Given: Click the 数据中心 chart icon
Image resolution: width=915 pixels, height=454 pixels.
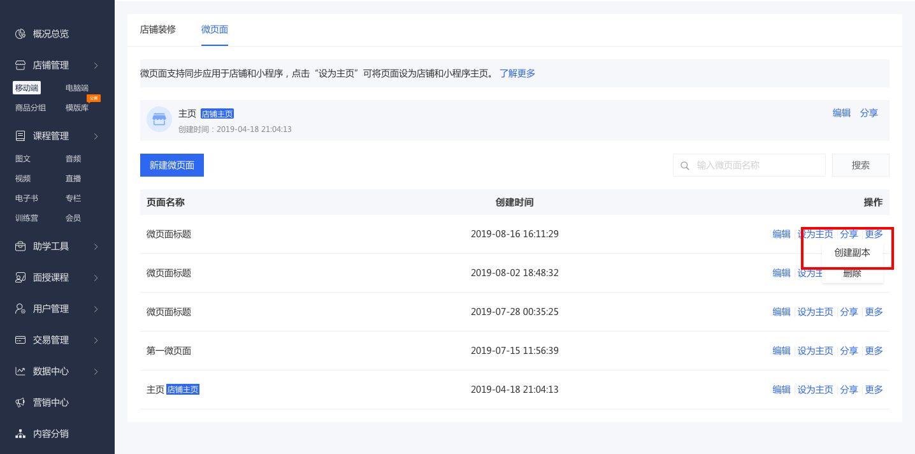Looking at the screenshot, I should coord(20,371).
